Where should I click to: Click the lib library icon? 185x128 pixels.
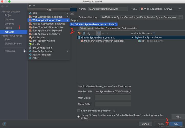pyautogui.click(x=139, y=41)
